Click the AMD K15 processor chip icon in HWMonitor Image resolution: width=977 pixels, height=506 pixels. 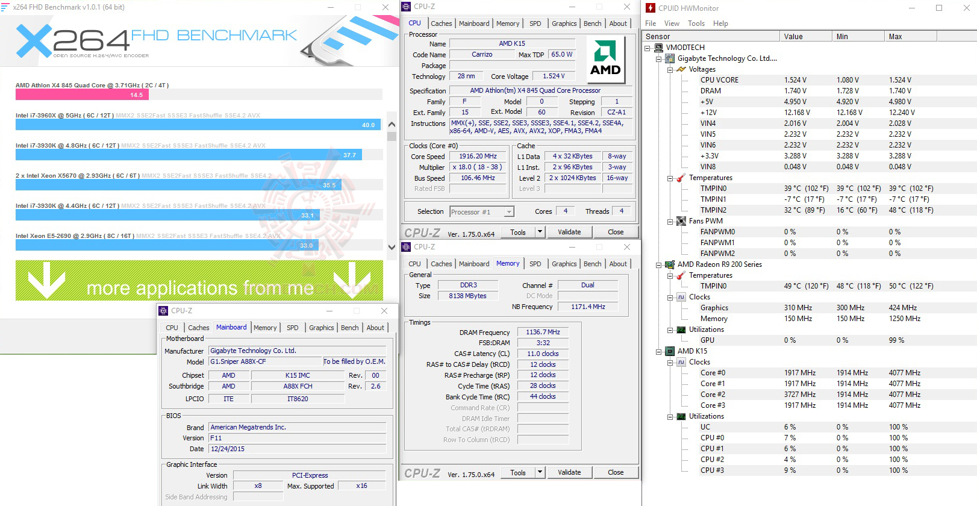pos(669,351)
